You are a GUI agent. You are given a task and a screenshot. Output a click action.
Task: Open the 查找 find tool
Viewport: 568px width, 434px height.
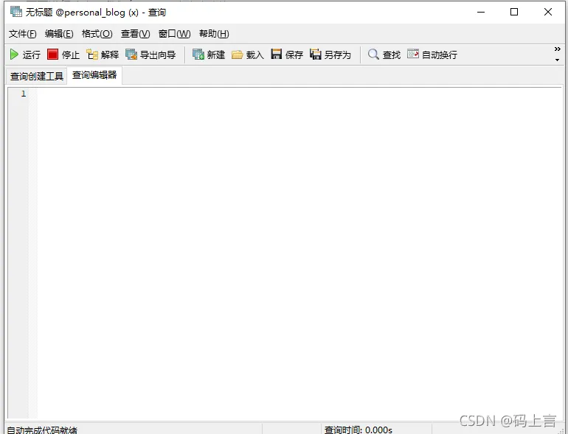[384, 55]
